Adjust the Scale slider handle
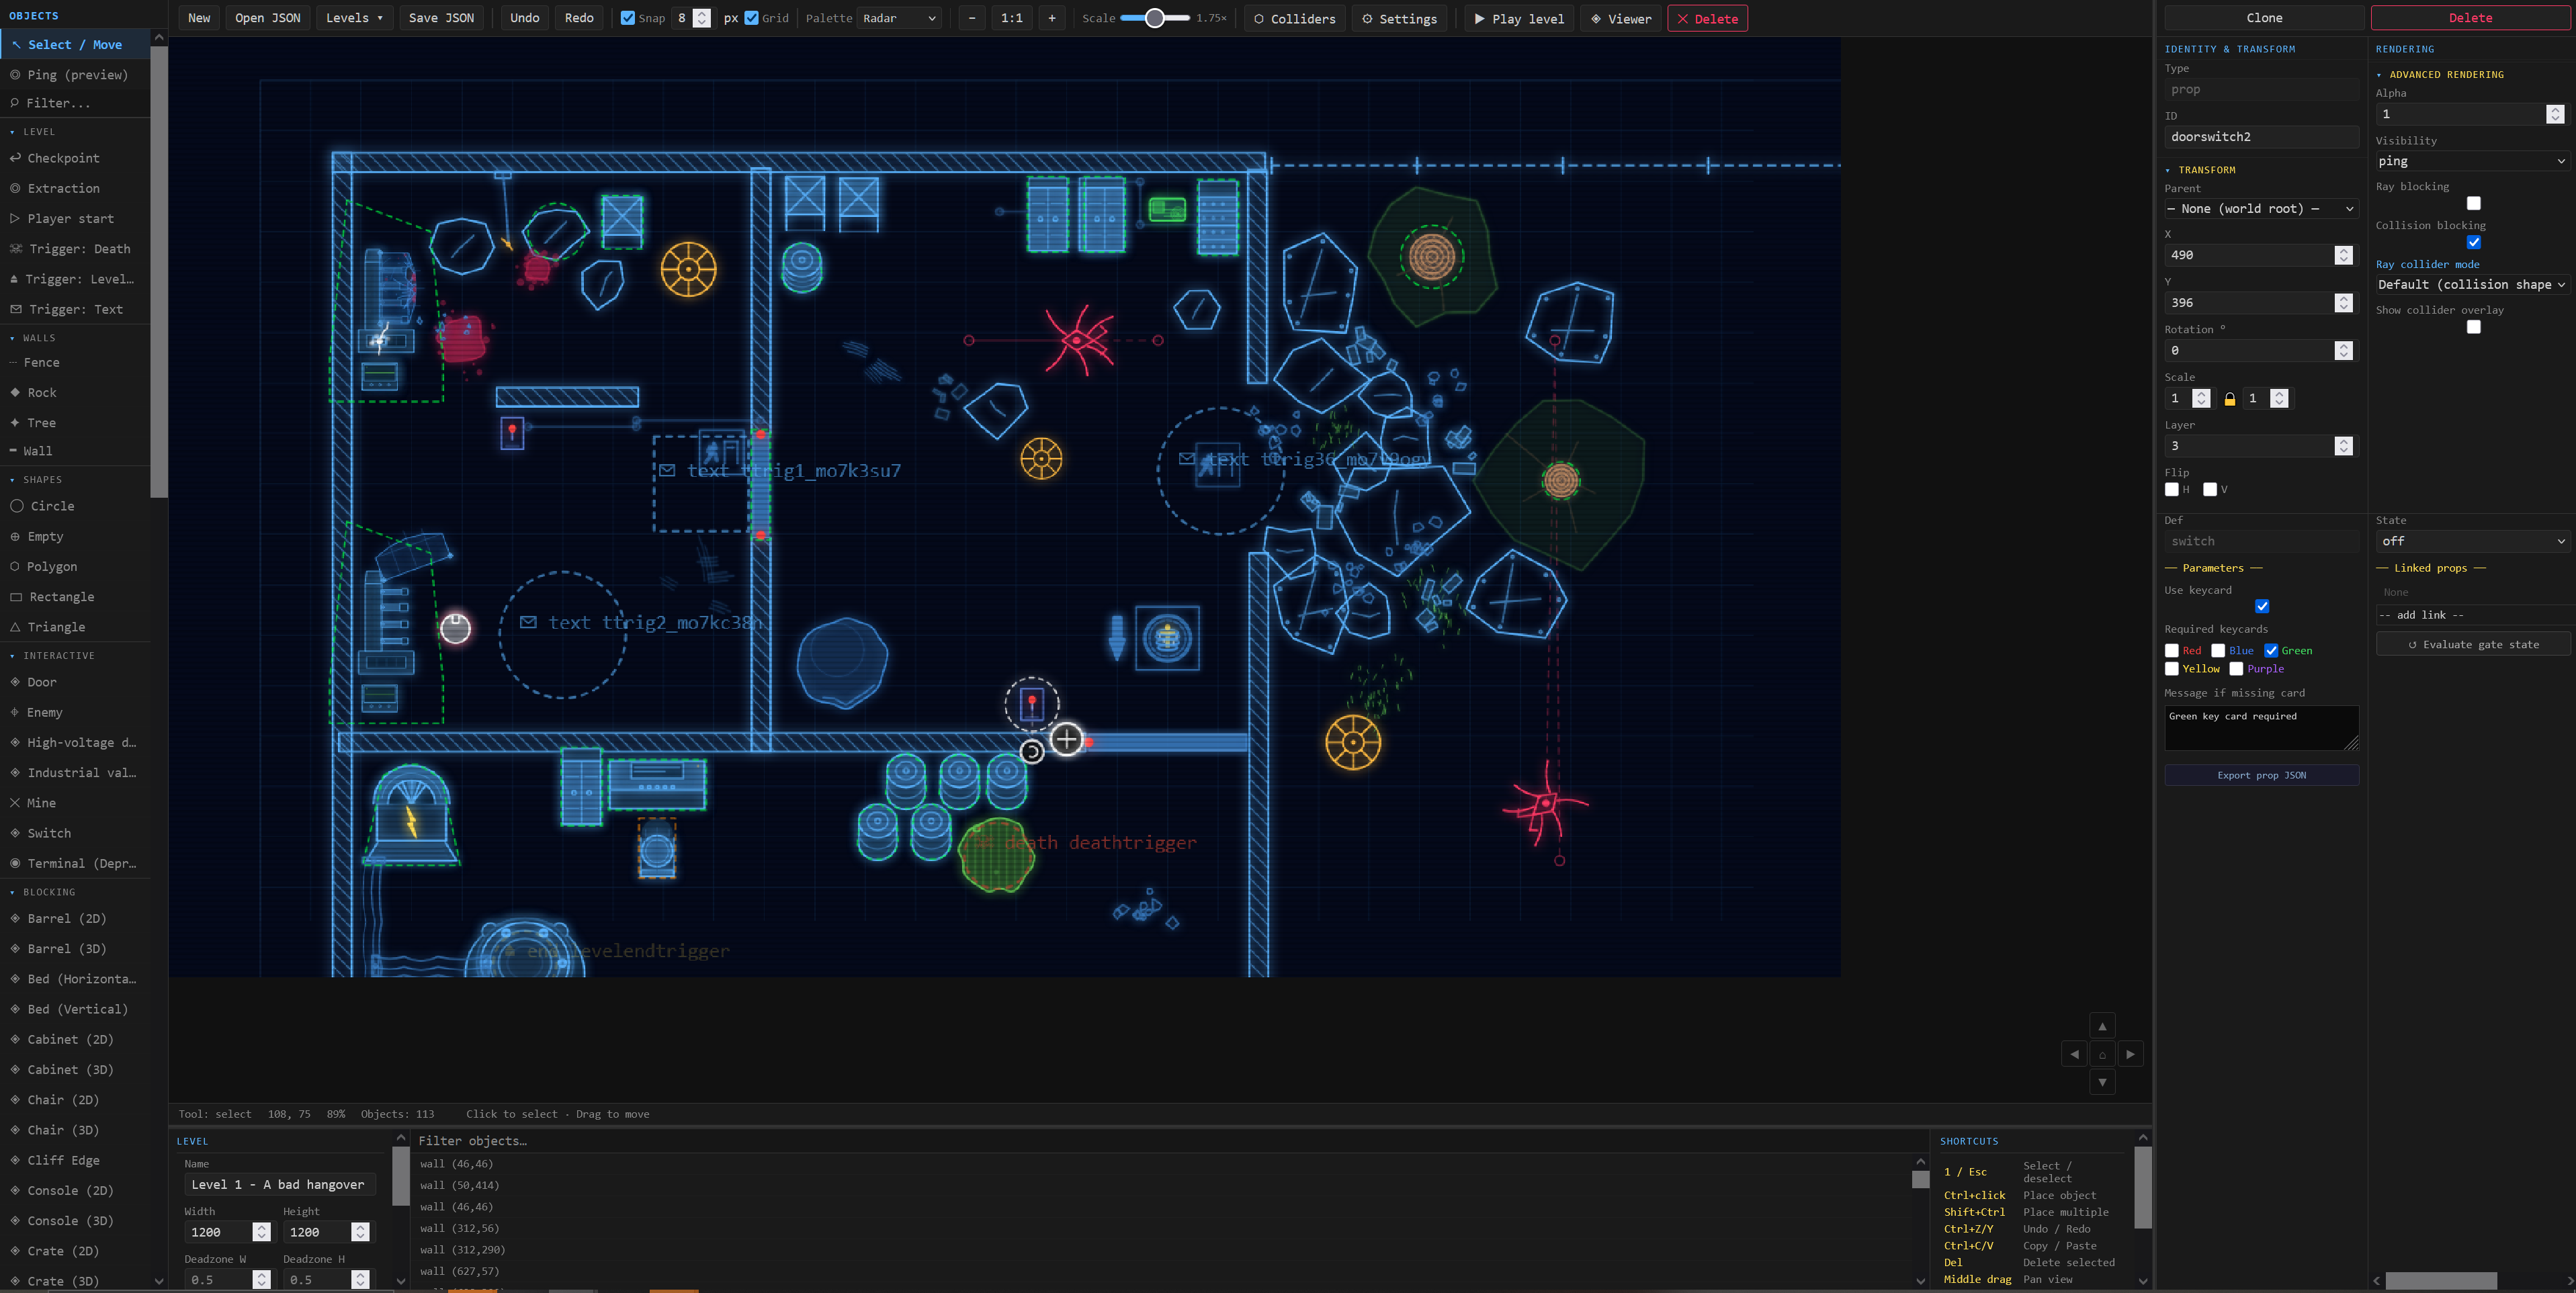Screen dimensions: 2576x1293 point(1154,18)
